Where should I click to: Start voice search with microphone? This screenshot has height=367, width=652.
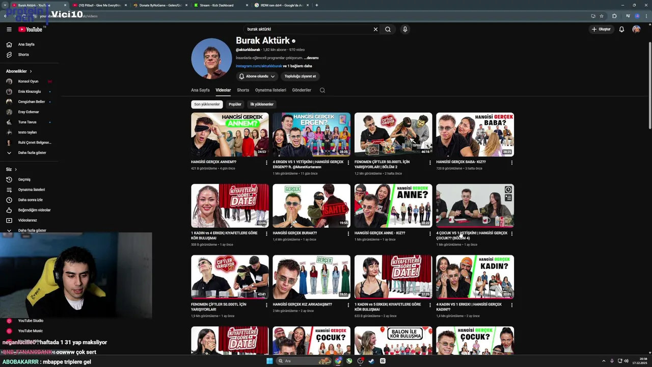point(405,30)
